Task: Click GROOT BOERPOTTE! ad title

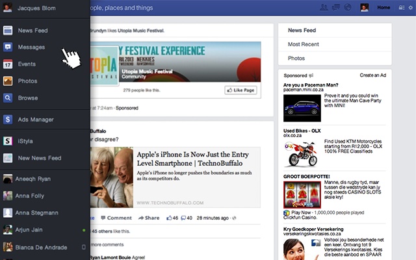Action: click(x=306, y=176)
